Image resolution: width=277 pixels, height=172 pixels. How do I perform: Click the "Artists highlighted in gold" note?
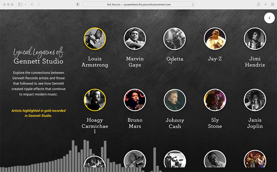[38, 113]
